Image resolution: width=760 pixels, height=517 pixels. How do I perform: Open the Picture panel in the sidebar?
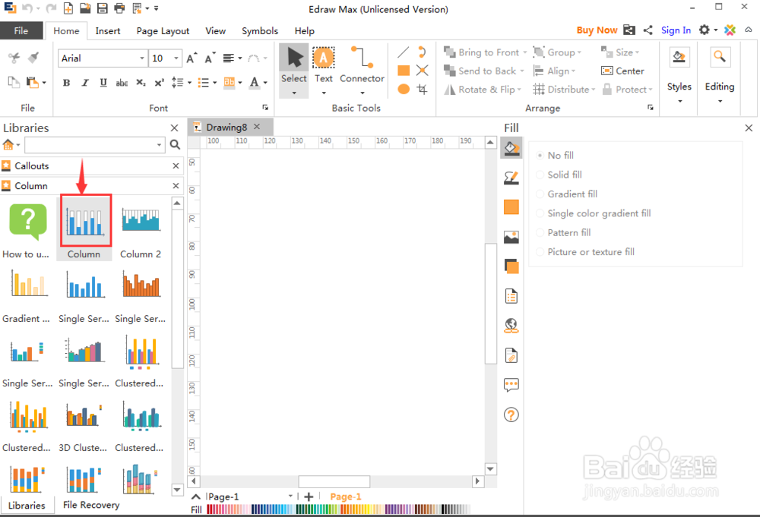(x=511, y=237)
